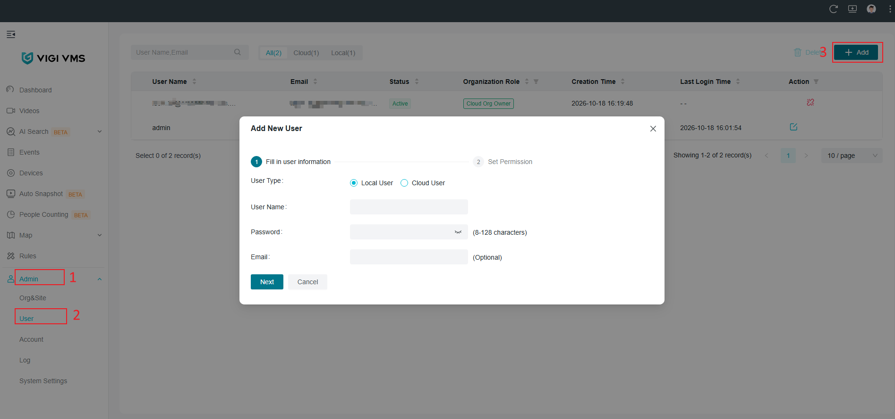Click the Cloud Org Owner role tag
Viewport: 895px width, 419px height.
click(x=488, y=104)
